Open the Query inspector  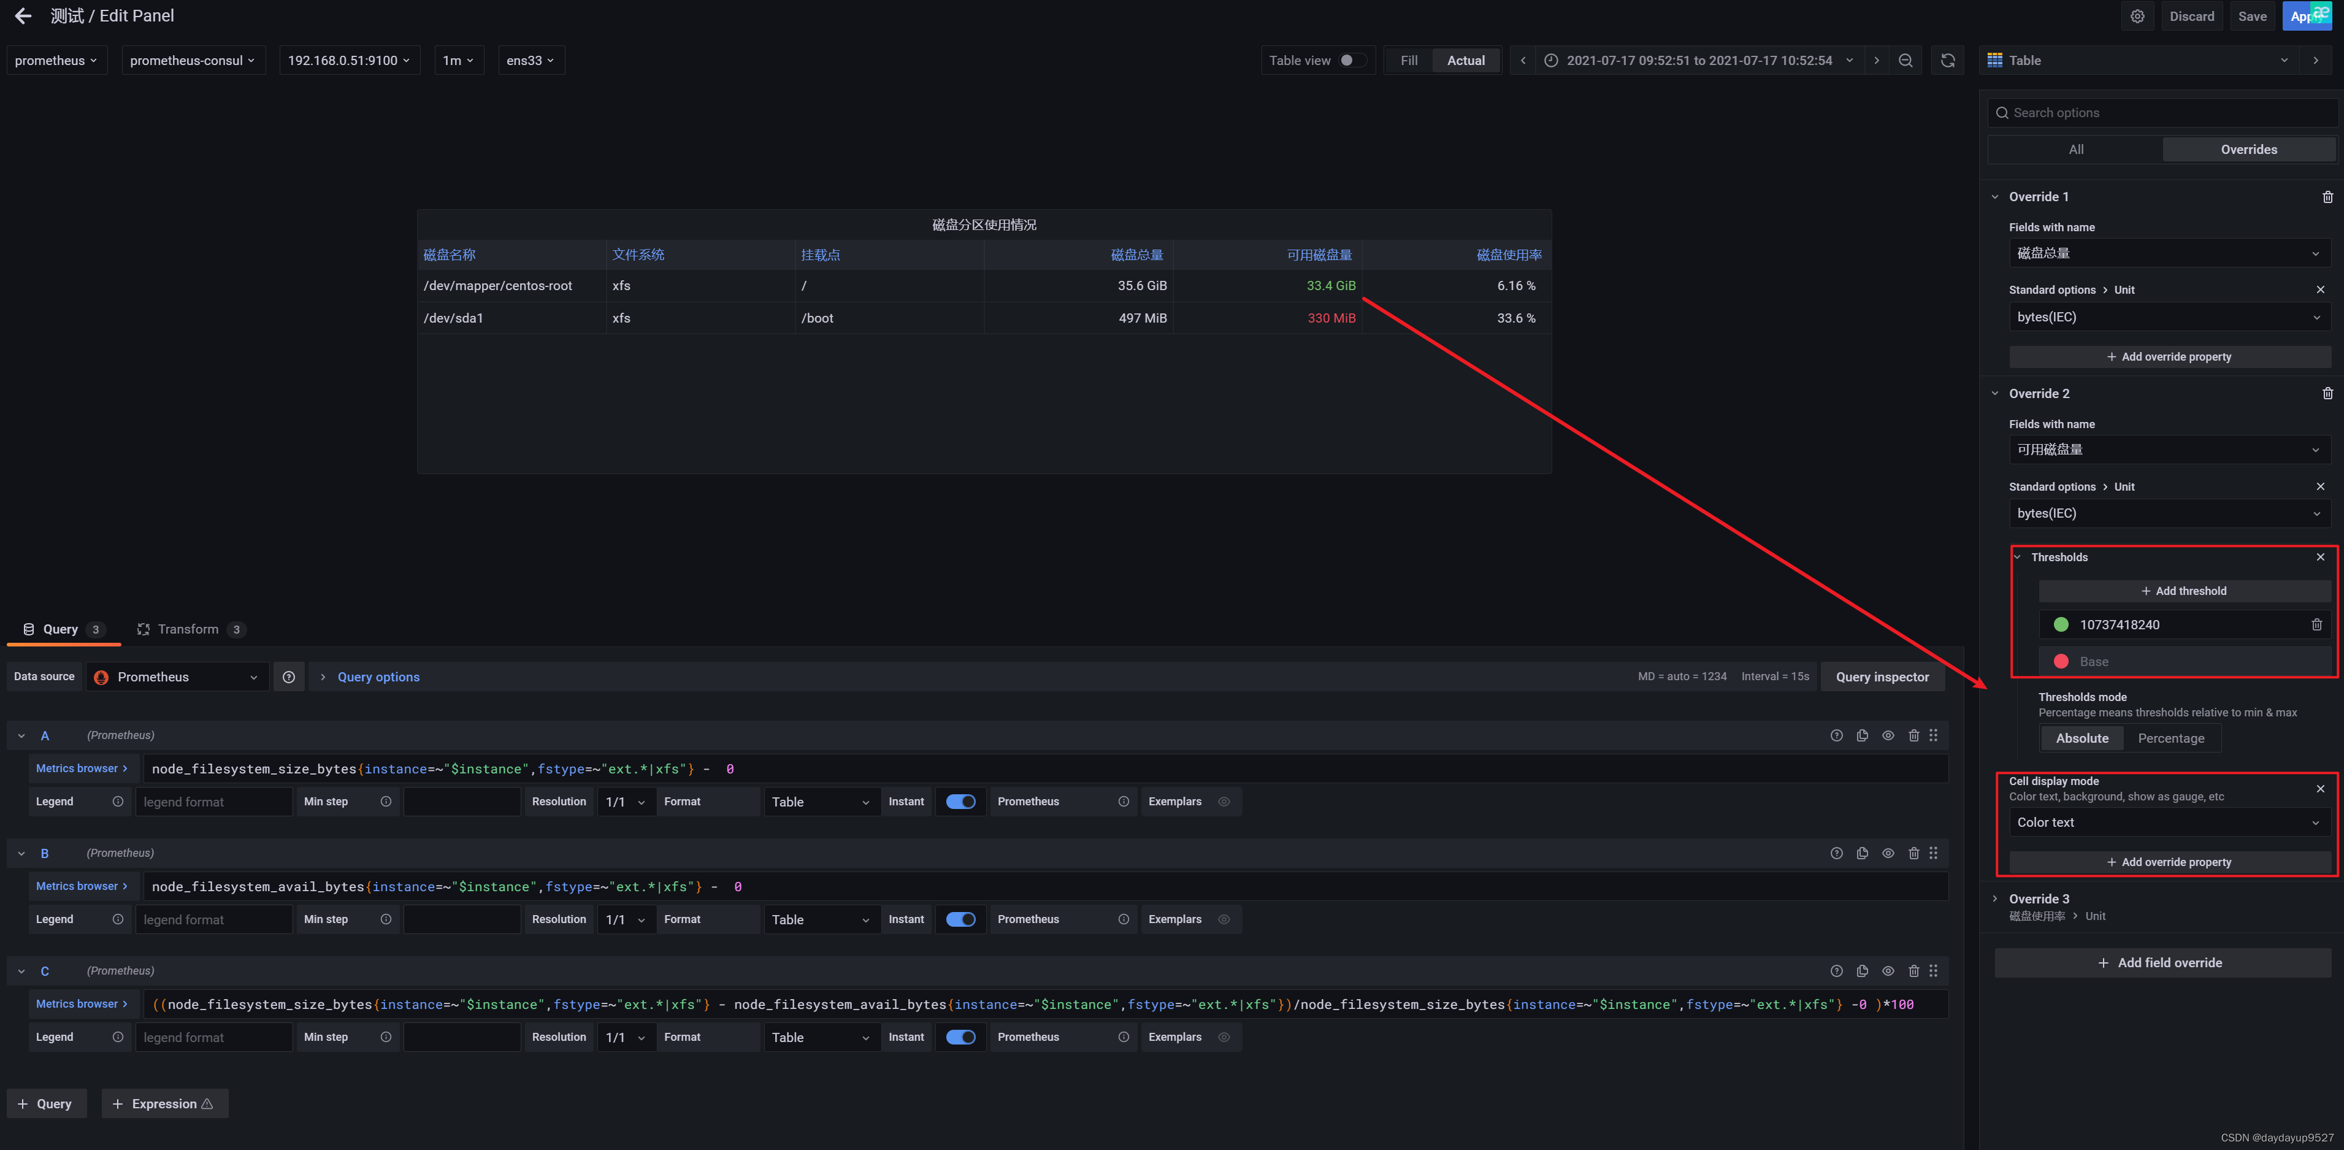(1882, 677)
